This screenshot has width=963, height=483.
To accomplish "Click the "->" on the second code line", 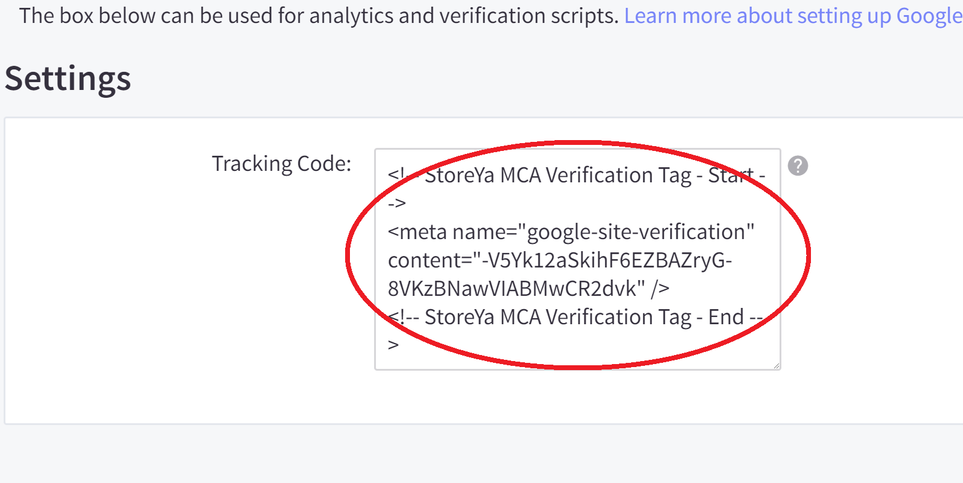I will 396,203.
